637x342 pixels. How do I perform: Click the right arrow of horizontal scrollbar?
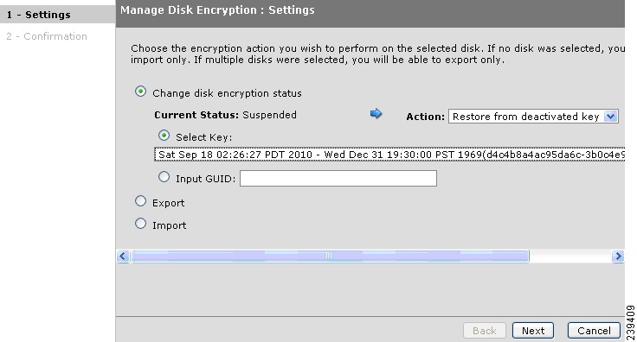pos(618,256)
